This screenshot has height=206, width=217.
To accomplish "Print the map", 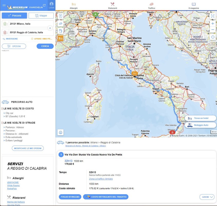I will pos(61,132).
